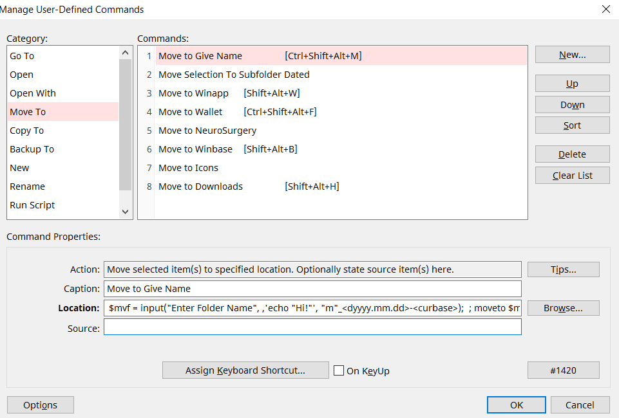Clear the entire command list
Image resolution: width=619 pixels, height=418 pixels.
(571, 174)
